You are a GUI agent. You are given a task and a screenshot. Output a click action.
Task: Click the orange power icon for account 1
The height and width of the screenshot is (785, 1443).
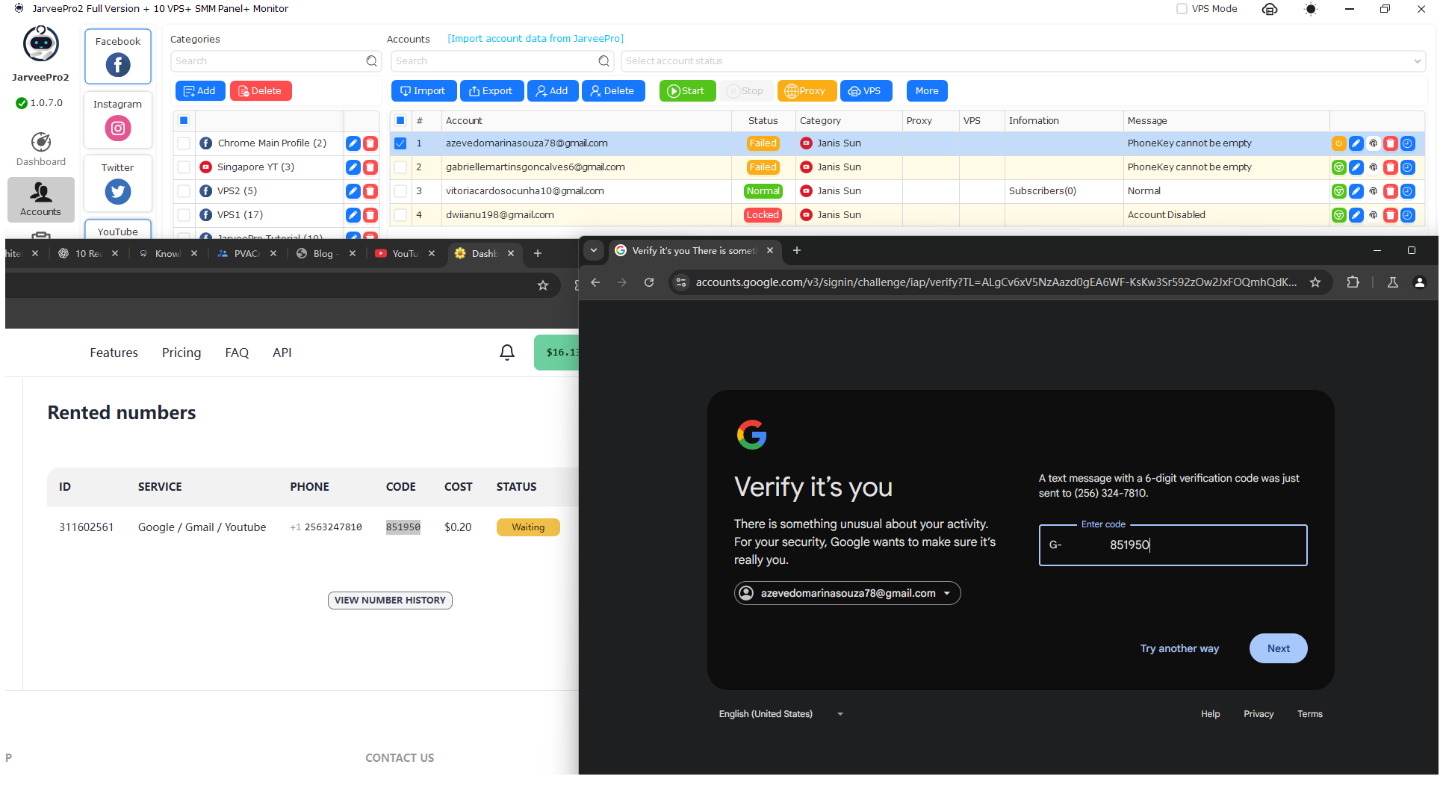tap(1339, 143)
